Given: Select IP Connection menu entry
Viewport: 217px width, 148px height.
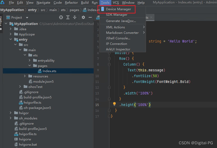Looking at the screenshot, I should click(123, 44).
